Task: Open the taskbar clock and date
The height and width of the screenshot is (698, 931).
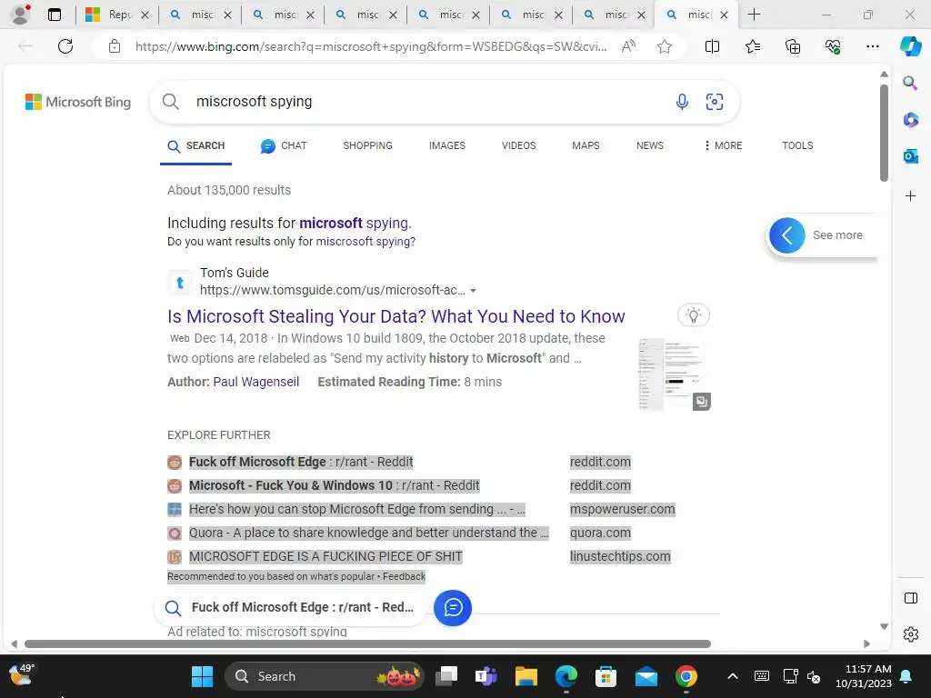Action: click(x=864, y=676)
